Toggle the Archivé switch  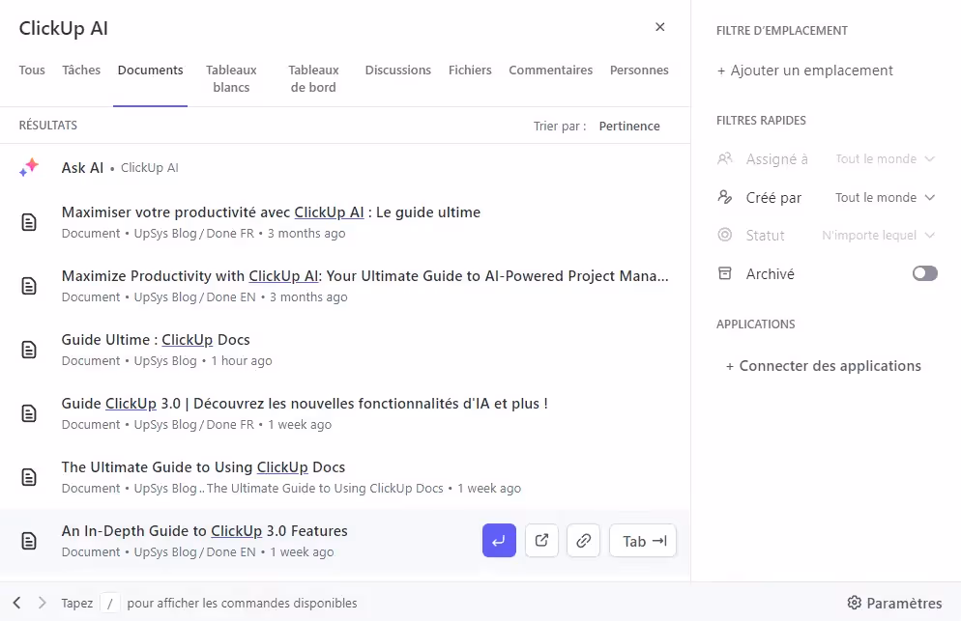[924, 274]
